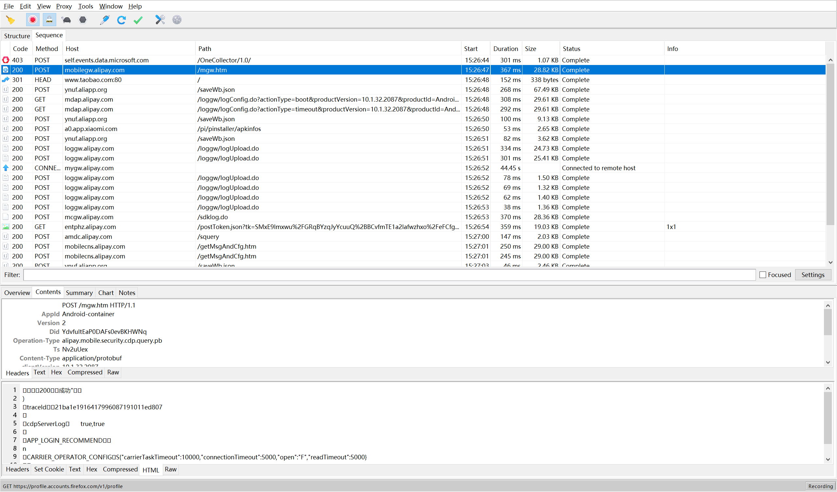Sort the request list by Duration column
Image resolution: width=837 pixels, height=492 pixels.
[x=505, y=49]
